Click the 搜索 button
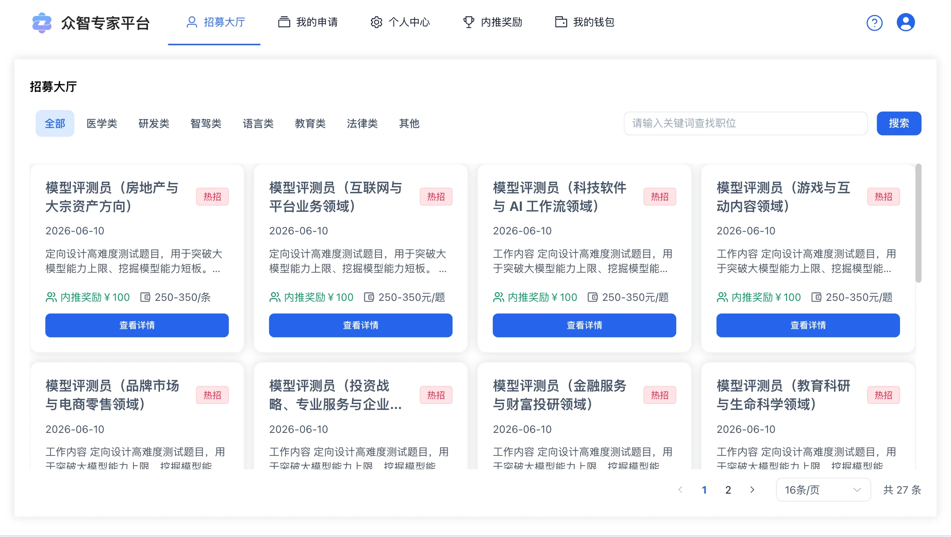Screen dimensions: 951x537 click(899, 123)
